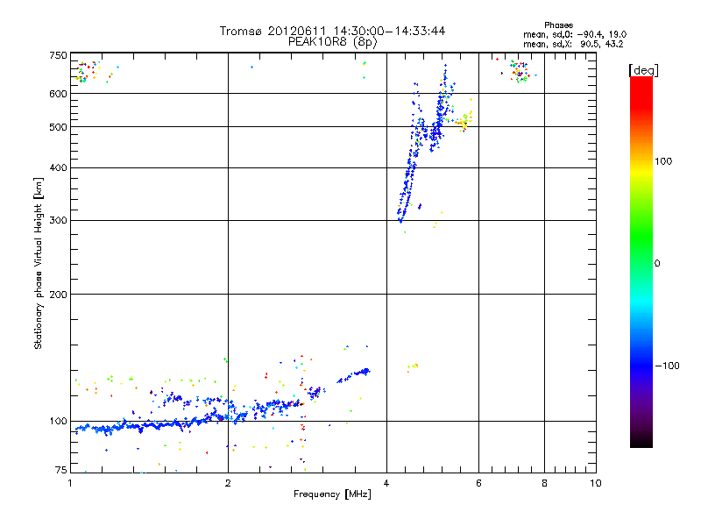The width and height of the screenshot is (701, 526).
Task: Click the 4 tick label on the frequency axis
Action: pyautogui.click(x=386, y=483)
